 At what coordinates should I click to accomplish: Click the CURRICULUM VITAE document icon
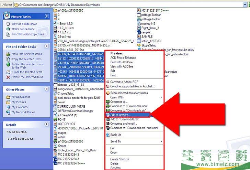55,106
